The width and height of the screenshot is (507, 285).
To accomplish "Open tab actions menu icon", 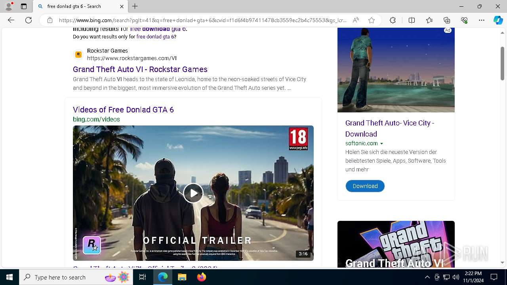I will (x=24, y=6).
